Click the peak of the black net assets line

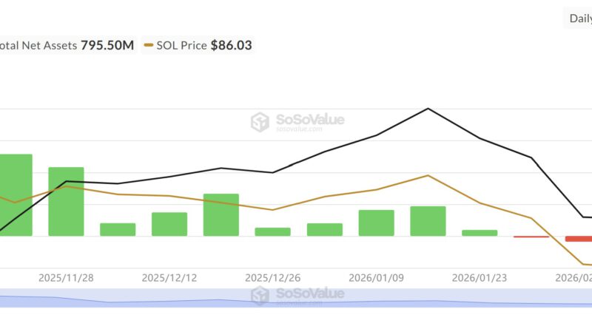[x=428, y=109]
